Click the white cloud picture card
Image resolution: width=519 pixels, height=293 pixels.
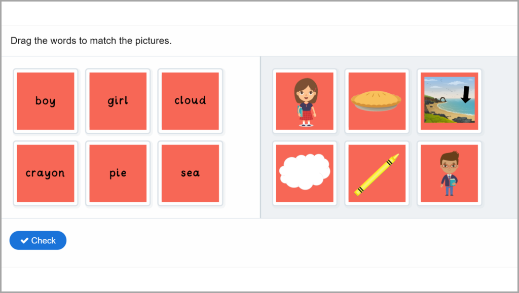click(304, 173)
